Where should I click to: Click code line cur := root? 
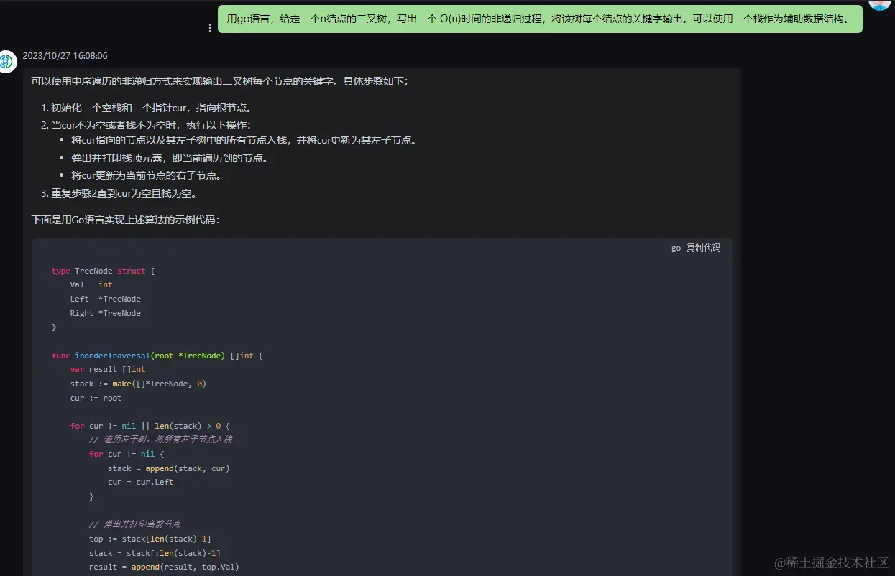click(x=96, y=398)
